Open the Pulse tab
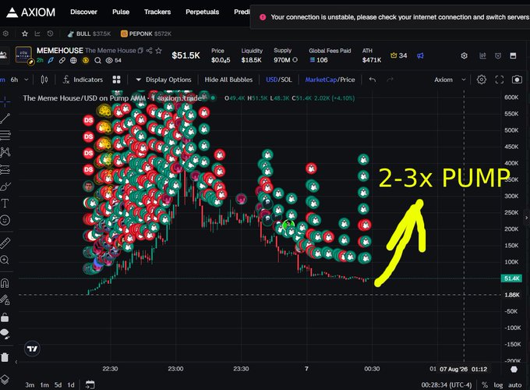This screenshot has height=390, width=530. coord(121,12)
